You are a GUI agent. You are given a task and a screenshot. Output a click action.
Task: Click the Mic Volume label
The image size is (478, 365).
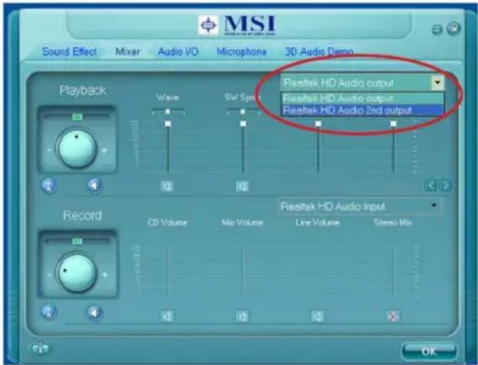(242, 223)
